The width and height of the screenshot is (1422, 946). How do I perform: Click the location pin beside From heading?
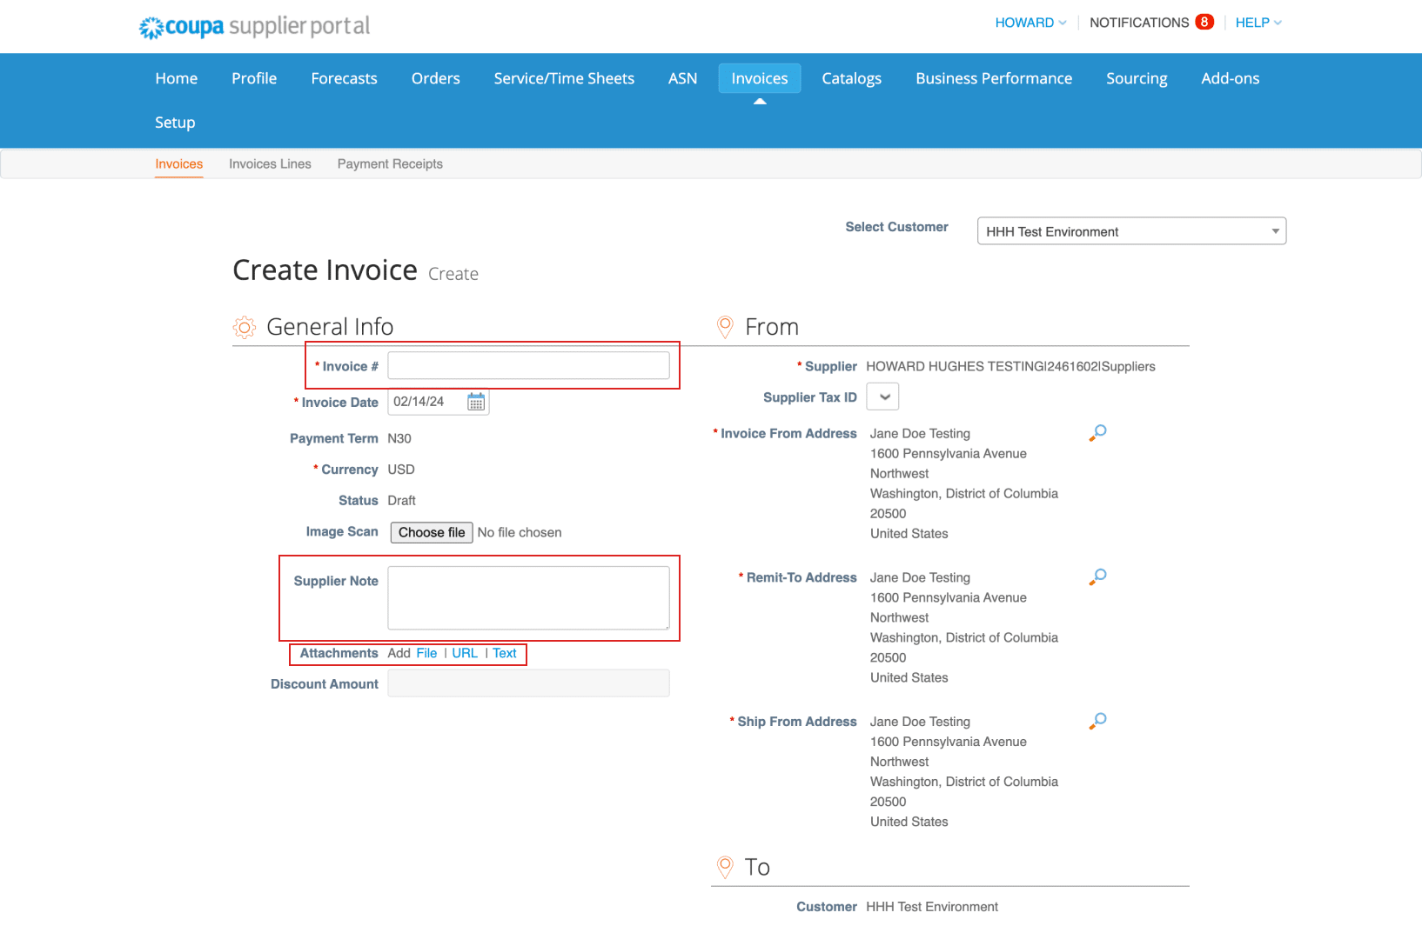click(725, 327)
